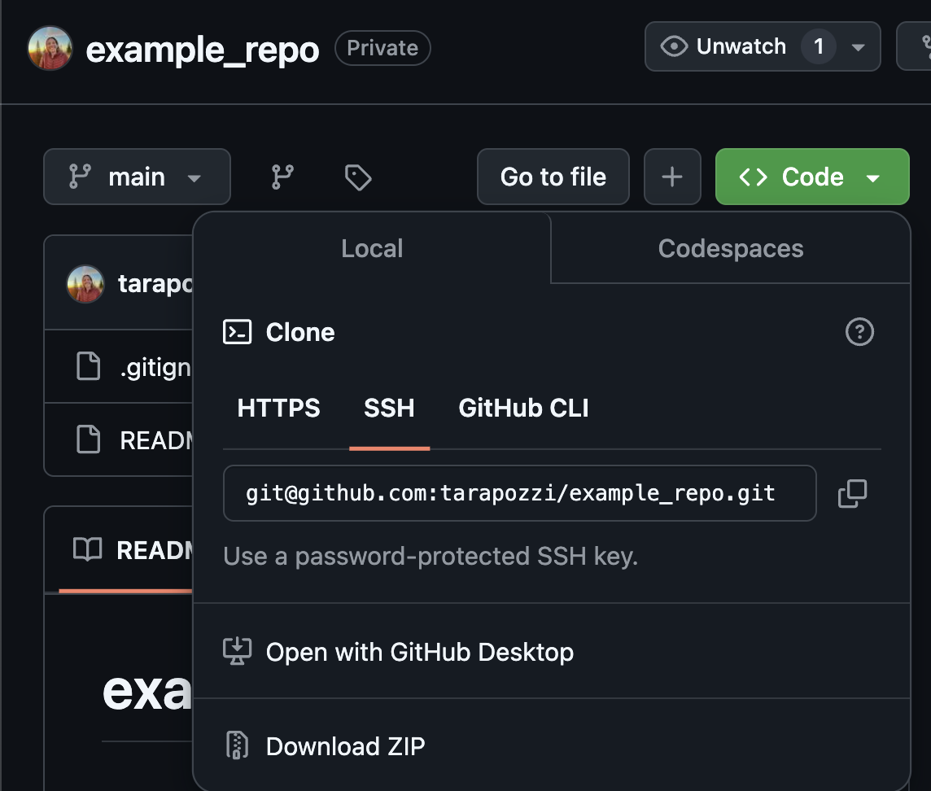The image size is (931, 791).
Task: Click the plus add file button
Action: click(672, 177)
